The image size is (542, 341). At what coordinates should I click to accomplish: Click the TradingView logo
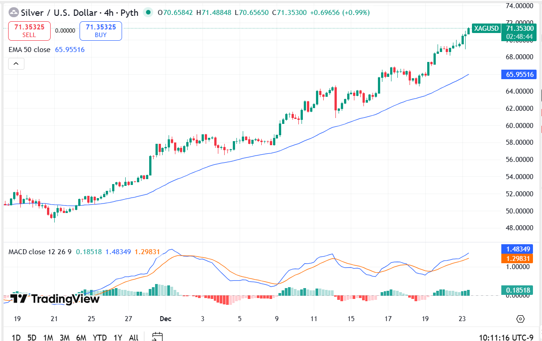[x=54, y=299]
